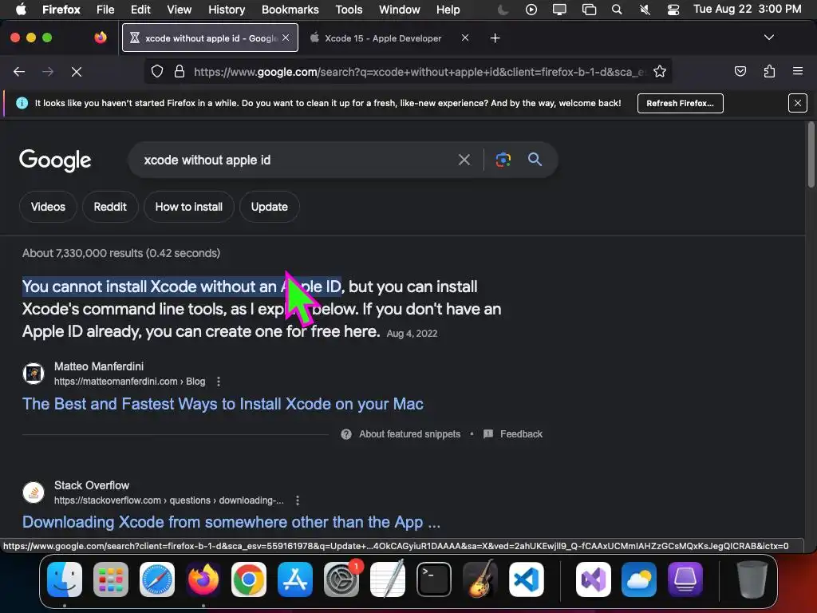Close the Xcode 15 Apple Developer tab
817x613 pixels.
pos(465,38)
